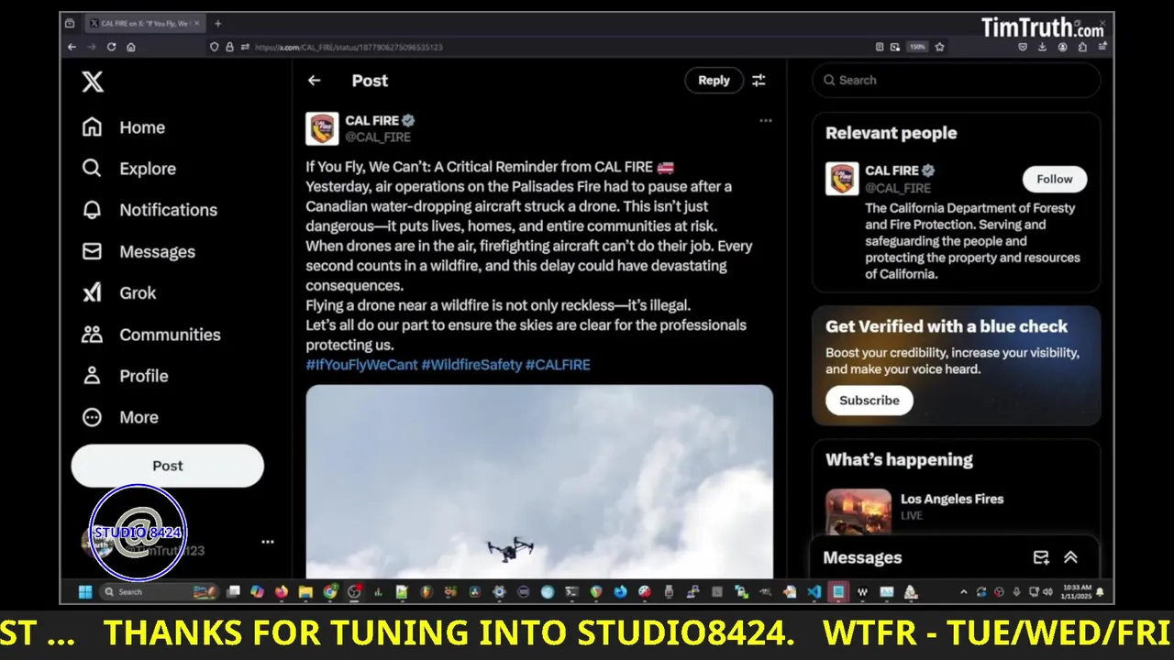This screenshot has width=1174, height=660.
Task: Click the padlock site info icon
Action: click(x=230, y=47)
